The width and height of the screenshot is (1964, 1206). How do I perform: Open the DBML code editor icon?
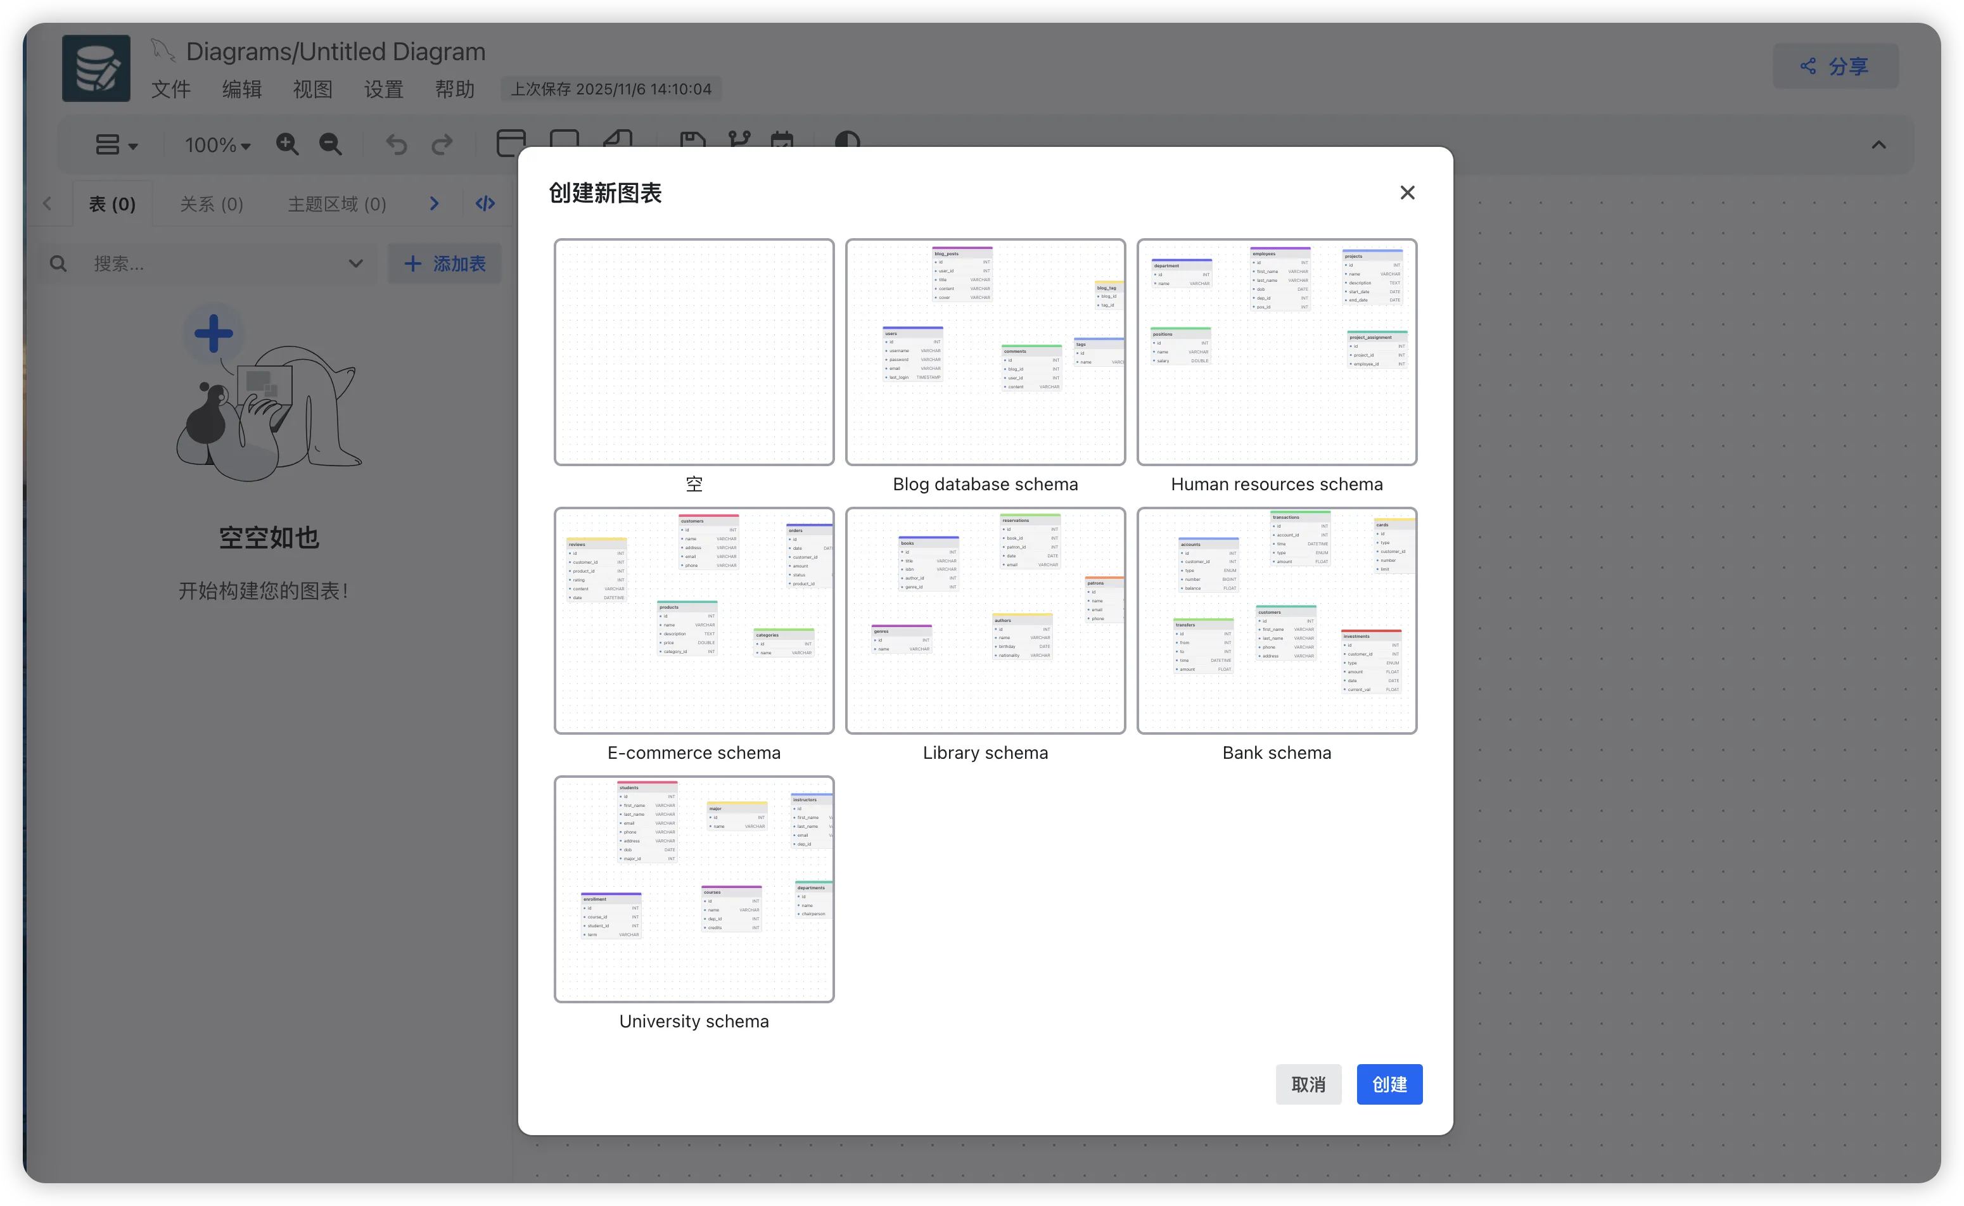click(x=485, y=203)
